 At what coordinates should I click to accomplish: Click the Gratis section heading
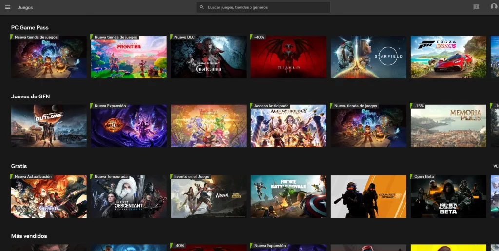coord(19,166)
